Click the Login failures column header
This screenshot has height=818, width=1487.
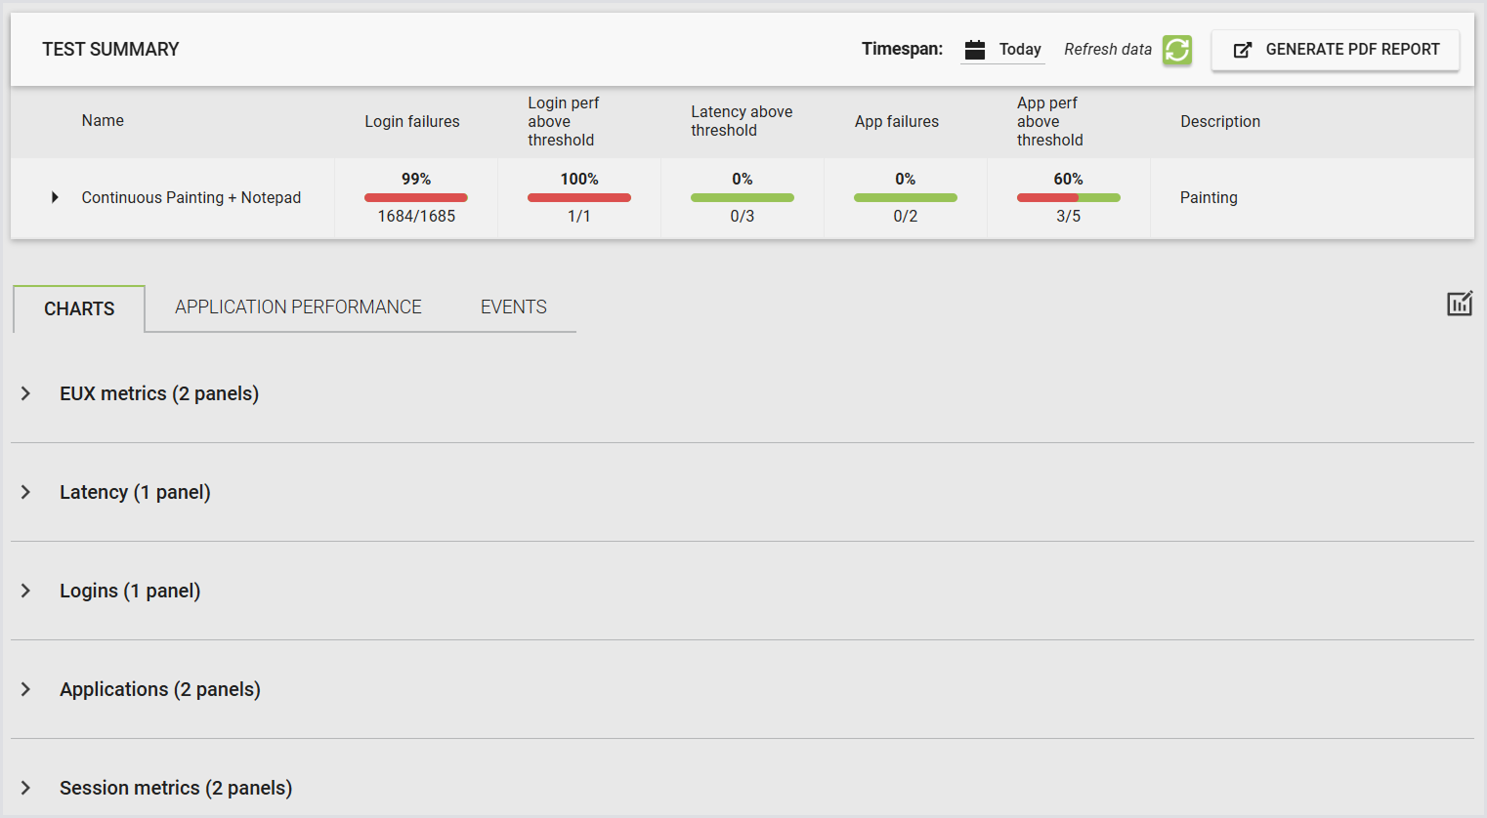(x=412, y=121)
